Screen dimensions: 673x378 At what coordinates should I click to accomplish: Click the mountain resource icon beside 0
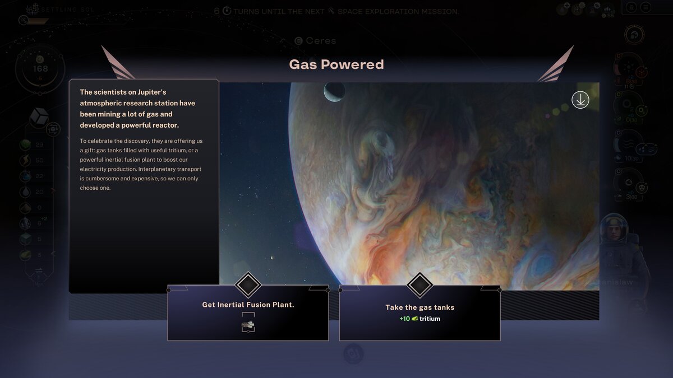click(26, 208)
